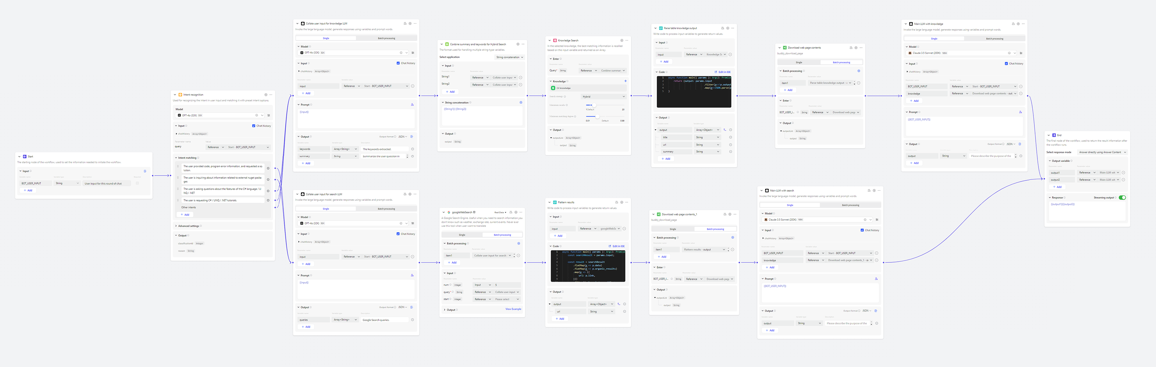Add knowledge with plus icon in Knowledge Search

(625, 81)
